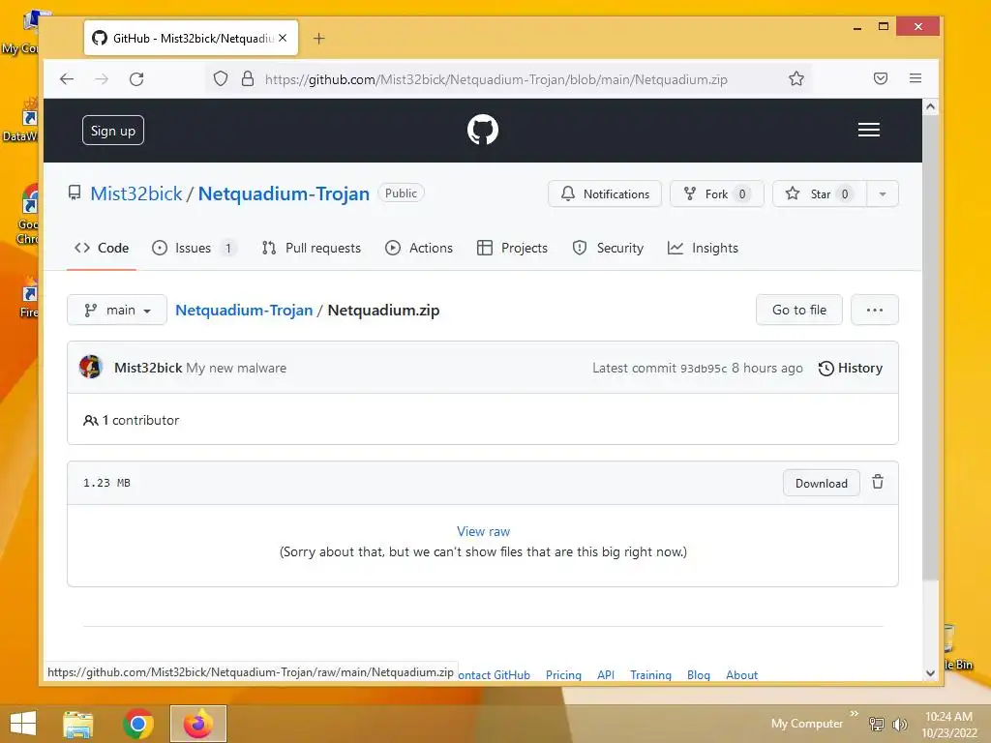Open the About footer link
This screenshot has width=991, height=743.
(x=741, y=674)
